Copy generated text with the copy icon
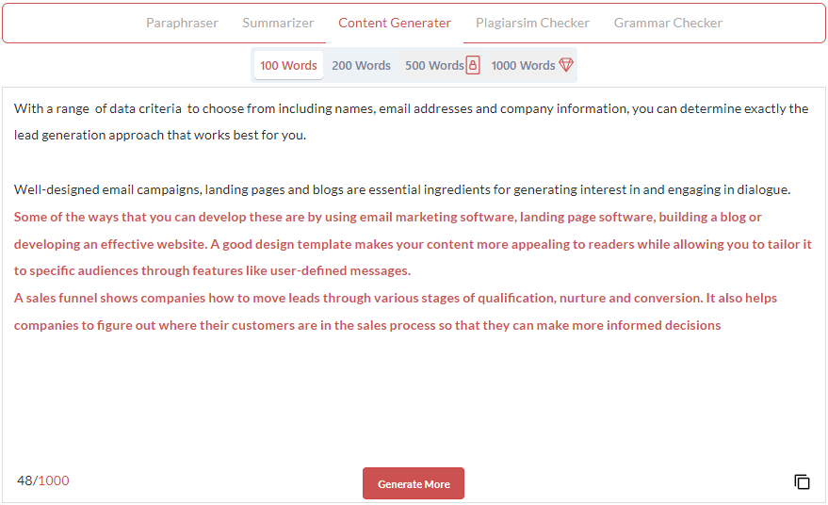The width and height of the screenshot is (828, 505). [x=802, y=481]
